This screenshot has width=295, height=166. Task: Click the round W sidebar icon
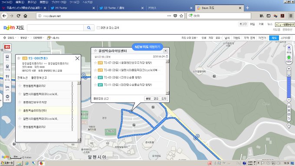7,97
